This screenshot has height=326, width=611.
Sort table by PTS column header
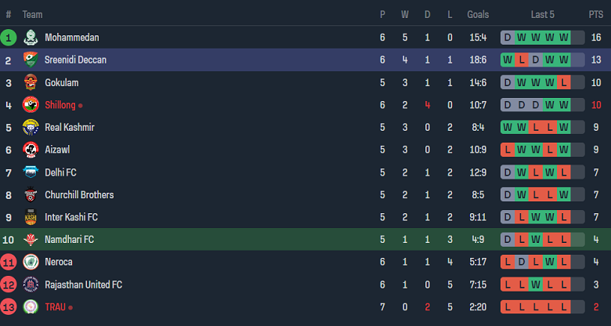tap(595, 15)
